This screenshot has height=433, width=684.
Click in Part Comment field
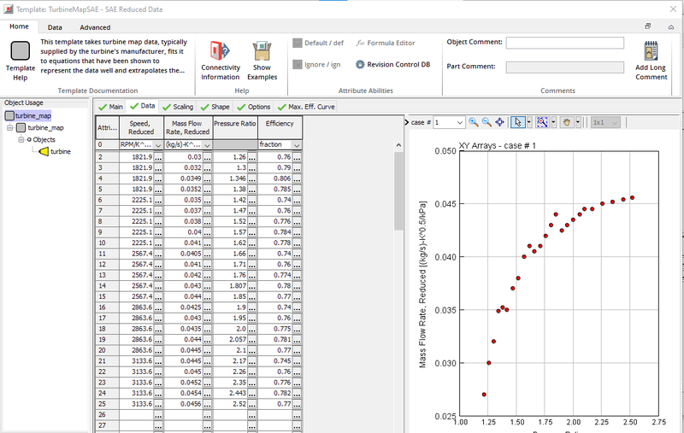coord(564,67)
